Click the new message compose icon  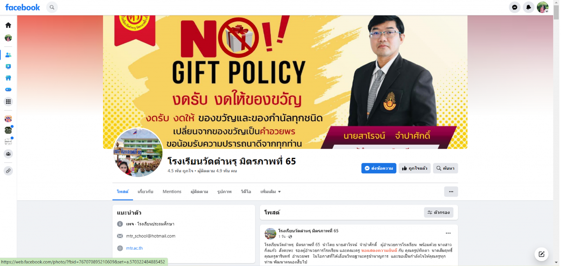(541, 254)
